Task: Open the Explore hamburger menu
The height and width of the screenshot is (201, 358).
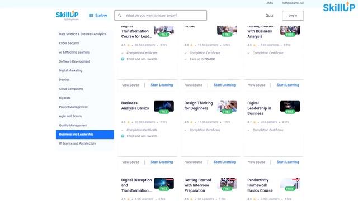Action: (x=98, y=15)
